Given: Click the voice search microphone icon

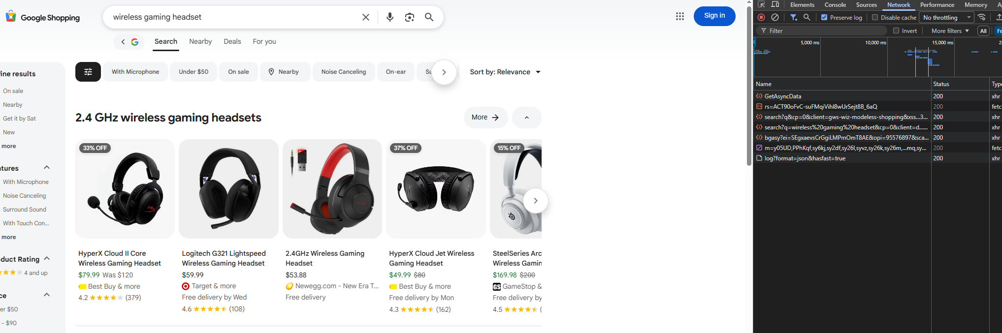Looking at the screenshot, I should click(x=390, y=17).
